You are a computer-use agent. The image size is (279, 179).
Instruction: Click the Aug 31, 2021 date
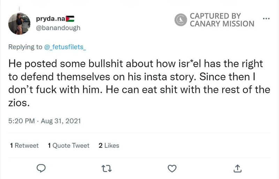click(61, 122)
